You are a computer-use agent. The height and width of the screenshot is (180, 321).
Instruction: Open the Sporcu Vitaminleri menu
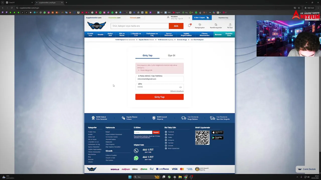point(169,34)
